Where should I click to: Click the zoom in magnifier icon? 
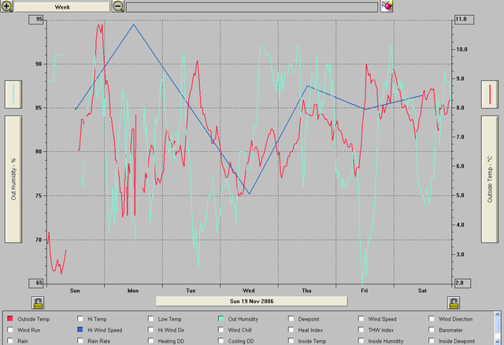pos(6,6)
